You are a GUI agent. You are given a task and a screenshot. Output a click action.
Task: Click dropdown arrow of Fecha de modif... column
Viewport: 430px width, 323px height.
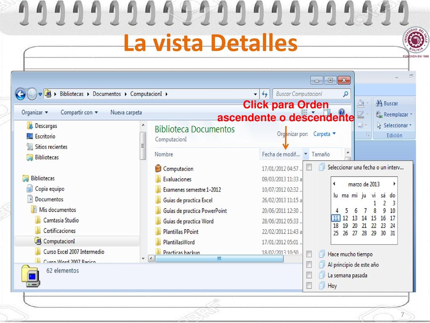coord(306,154)
